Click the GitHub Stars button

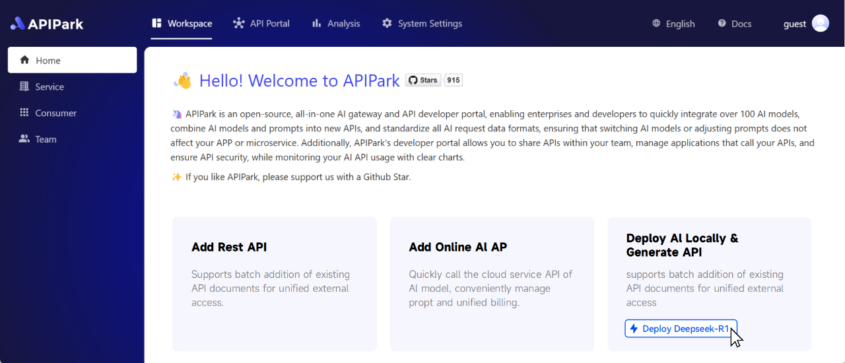[x=423, y=81]
